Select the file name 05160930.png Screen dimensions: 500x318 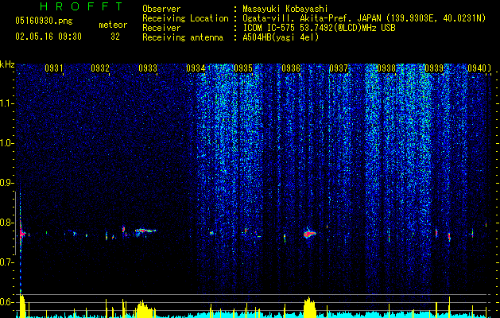44,21
